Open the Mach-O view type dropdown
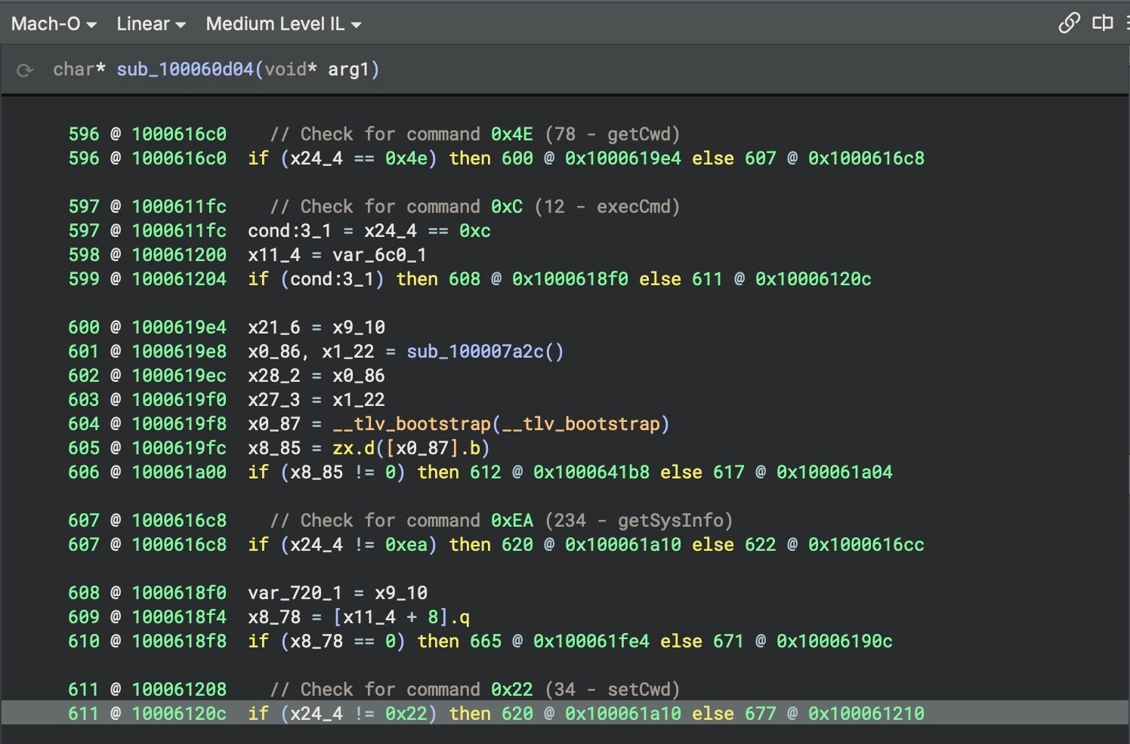The width and height of the screenshot is (1130, 744). pos(54,24)
